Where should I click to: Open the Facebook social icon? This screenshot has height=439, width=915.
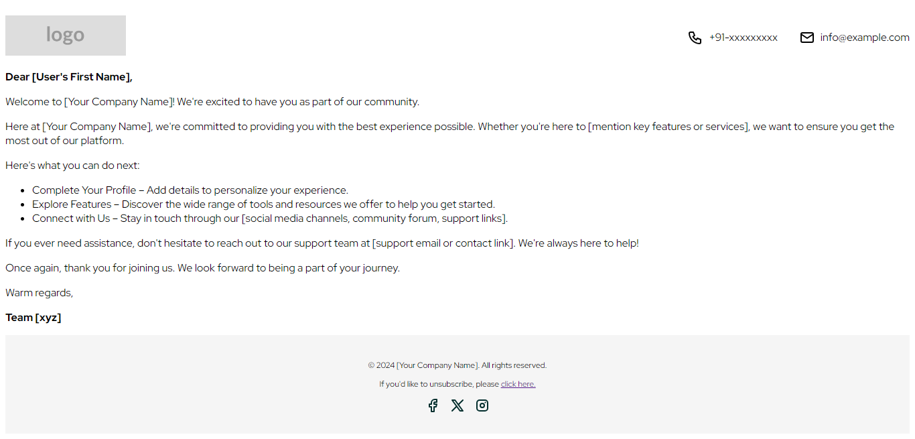tap(433, 405)
